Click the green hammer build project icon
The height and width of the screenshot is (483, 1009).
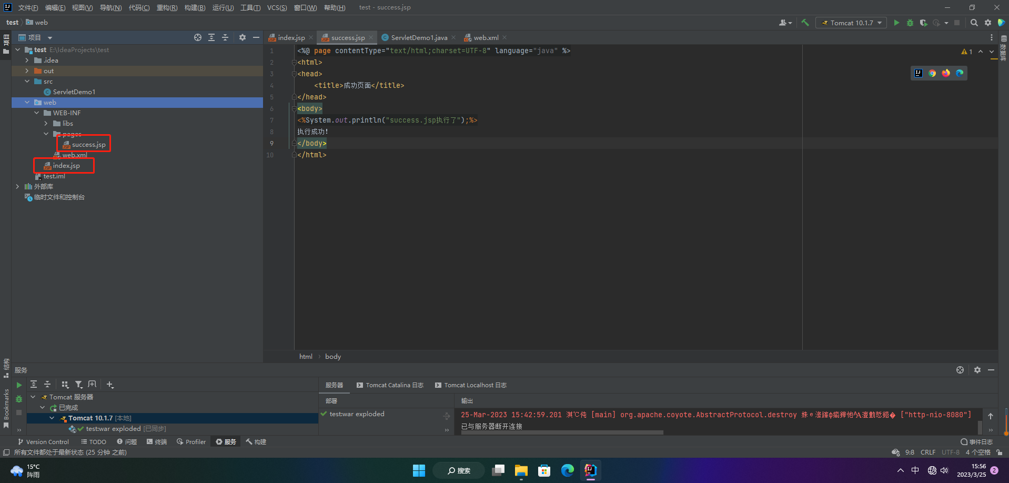tap(805, 23)
